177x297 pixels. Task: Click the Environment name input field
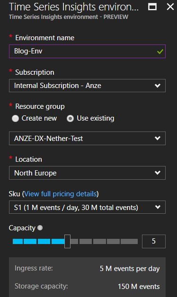coord(87,52)
